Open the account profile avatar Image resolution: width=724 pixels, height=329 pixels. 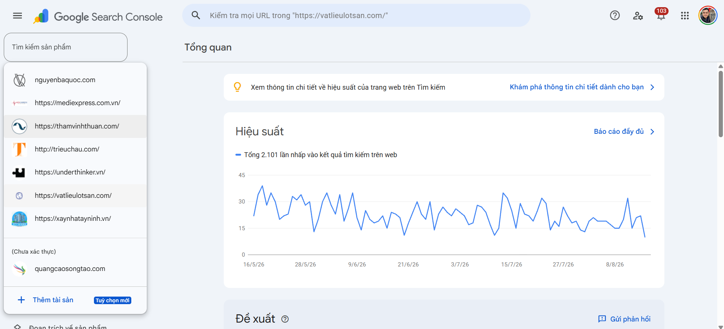[708, 15]
